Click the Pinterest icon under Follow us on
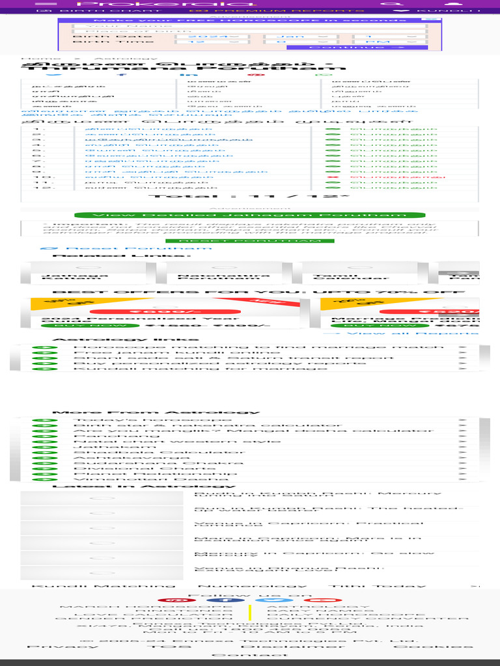Image resolution: width=500 pixels, height=666 pixels. 176,600
